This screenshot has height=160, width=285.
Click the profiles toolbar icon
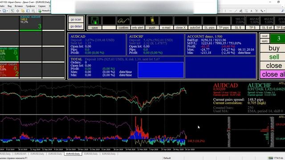point(4,11)
